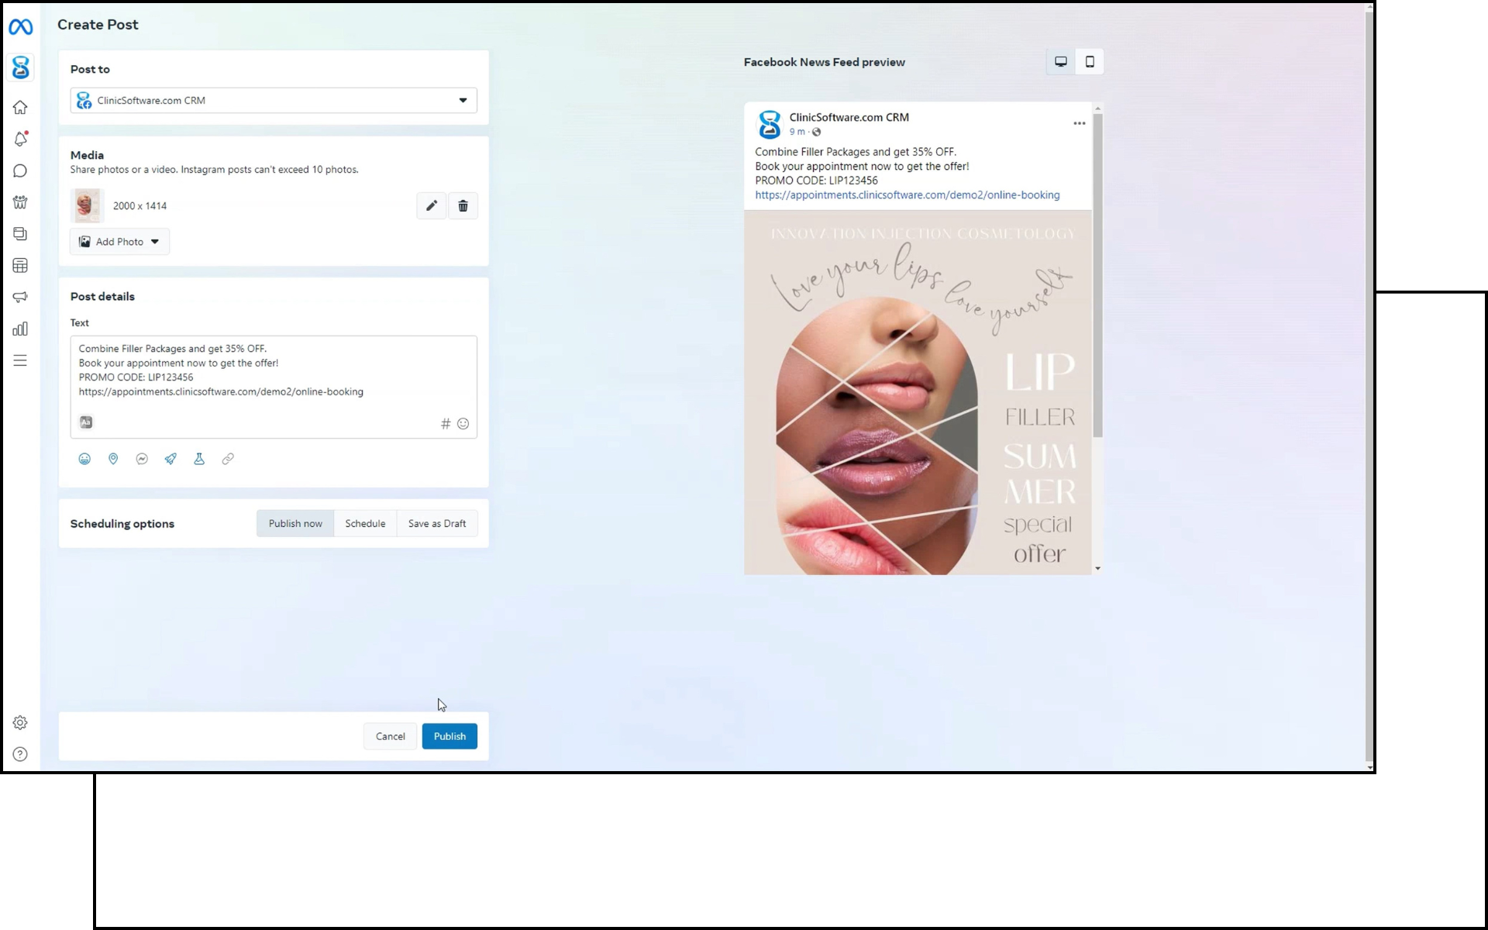Screen dimensions: 1488x930
Task: Delete the uploaded photo with trash icon
Action: click(x=463, y=205)
